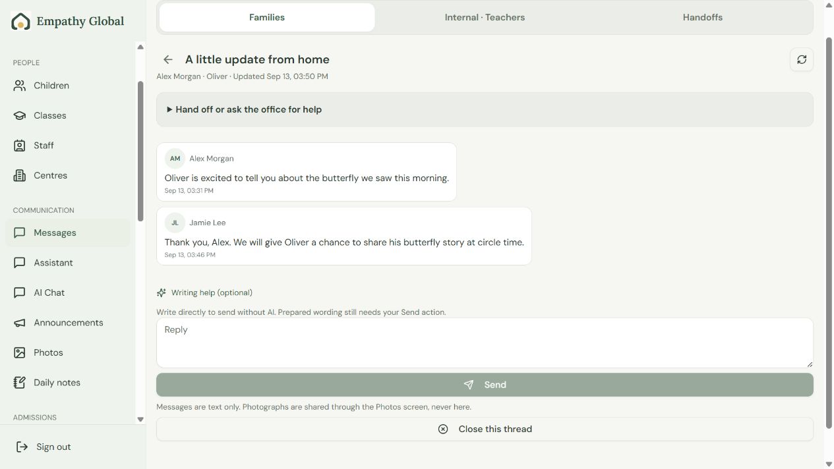Click the Centres building icon
Viewport: 834px width, 469px height.
click(20, 175)
